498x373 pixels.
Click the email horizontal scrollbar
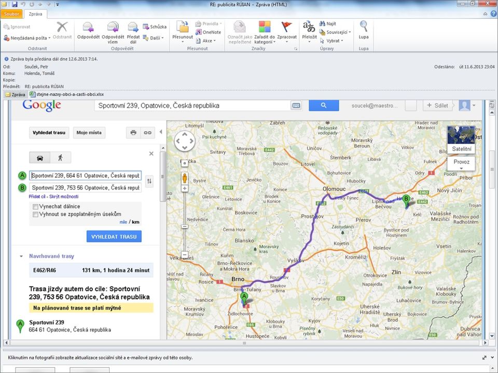[244, 343]
